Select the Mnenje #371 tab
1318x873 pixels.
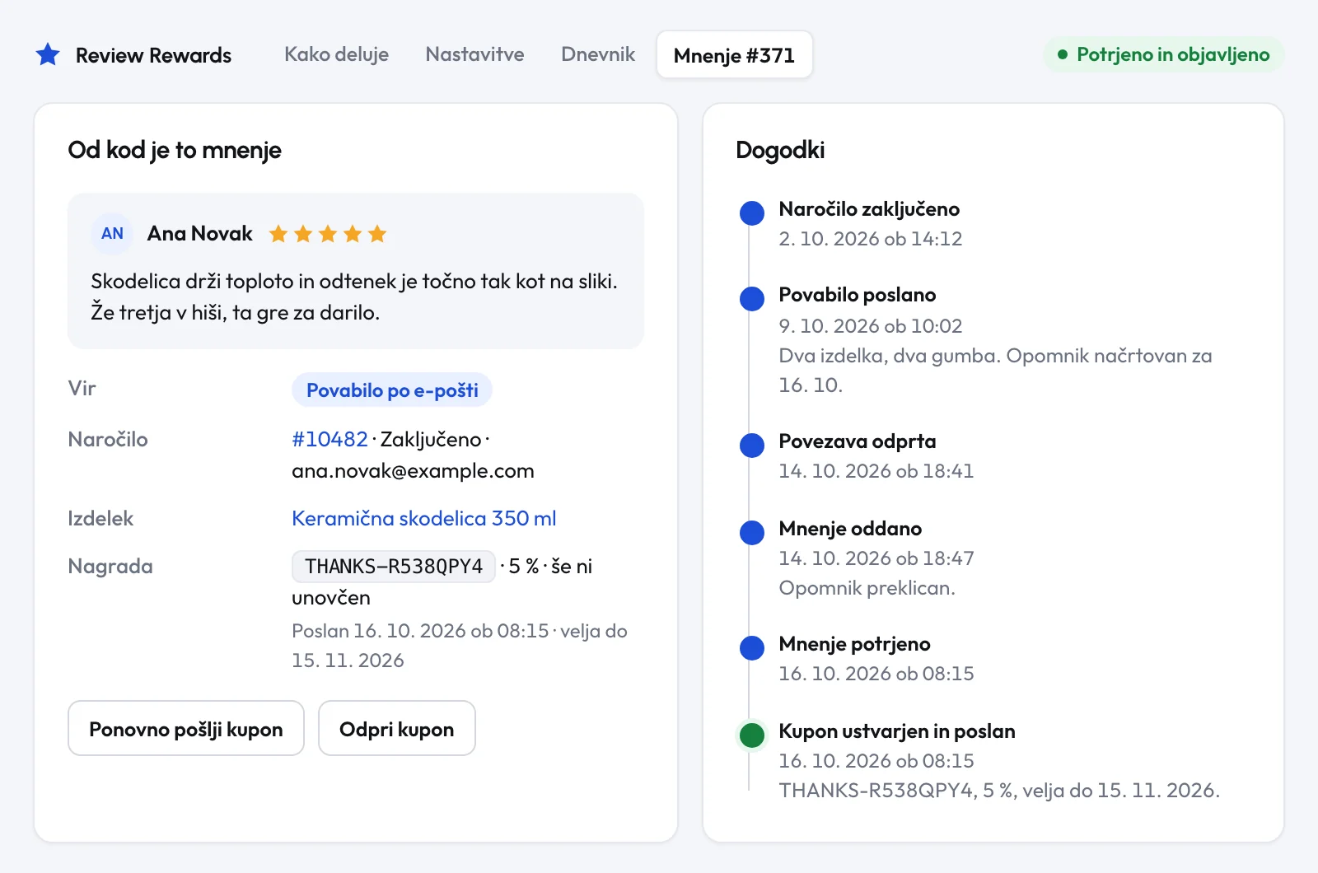click(x=734, y=55)
